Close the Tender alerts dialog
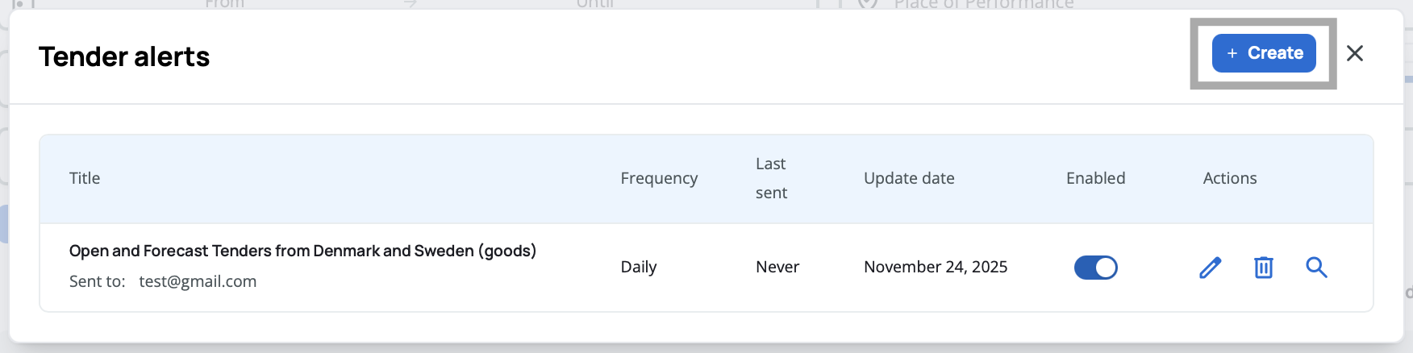 (x=1355, y=53)
